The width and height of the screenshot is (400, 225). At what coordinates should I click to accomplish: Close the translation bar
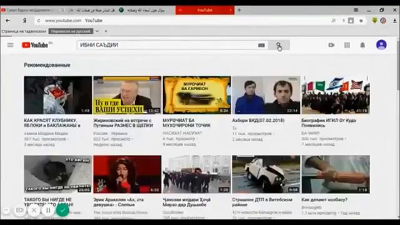(106, 31)
